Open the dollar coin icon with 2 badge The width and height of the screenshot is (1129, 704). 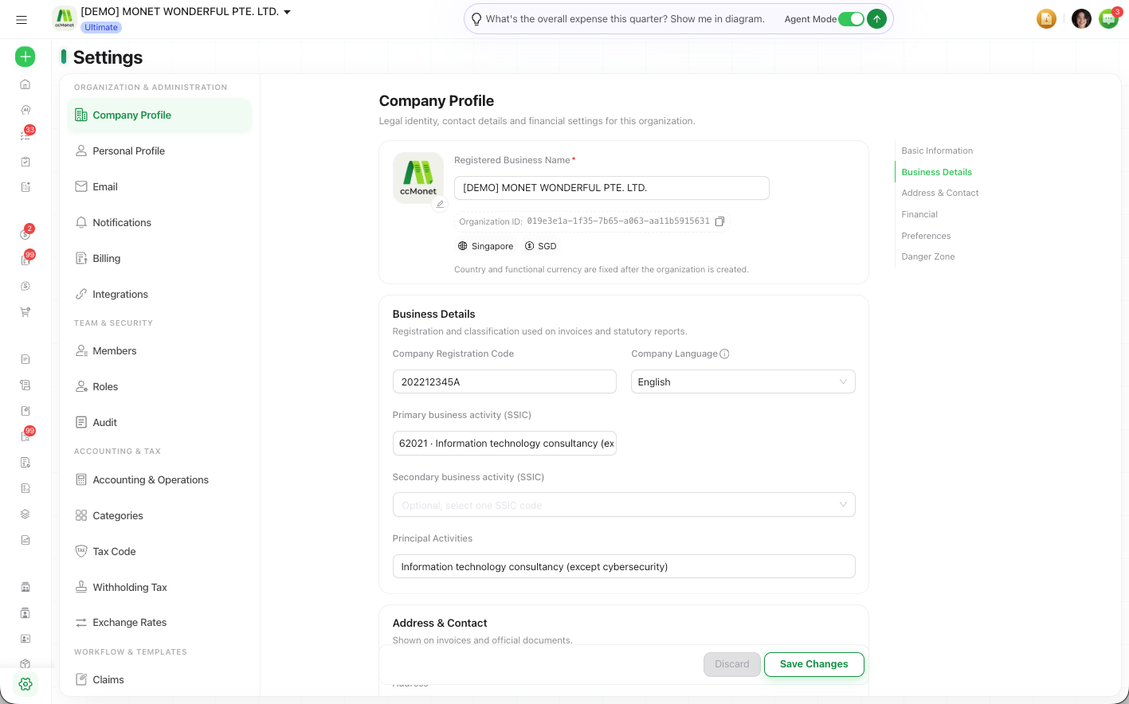25,234
